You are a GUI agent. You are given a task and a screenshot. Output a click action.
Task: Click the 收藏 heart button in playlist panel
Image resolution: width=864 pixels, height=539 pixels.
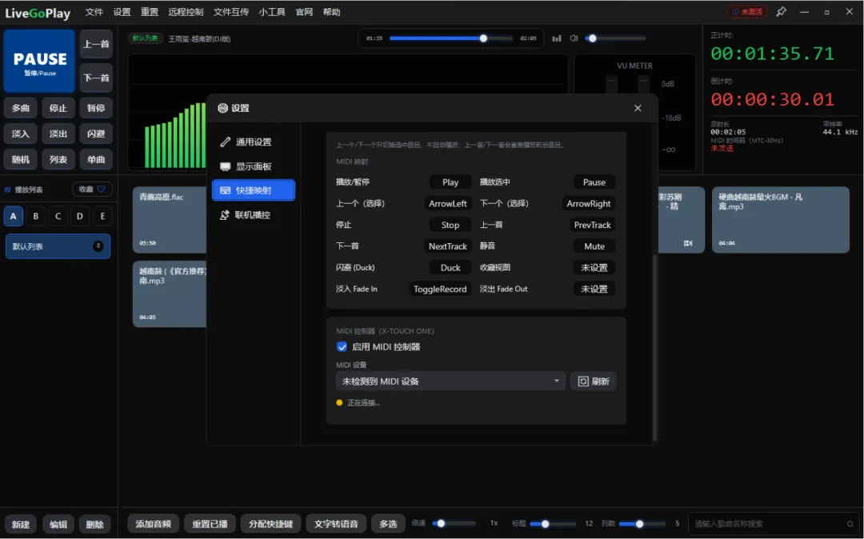92,189
